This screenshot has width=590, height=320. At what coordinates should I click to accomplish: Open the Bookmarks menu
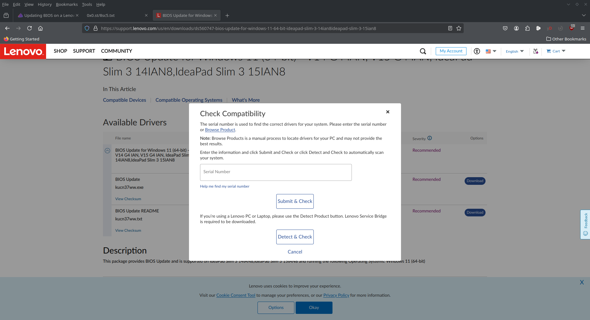pos(67,4)
